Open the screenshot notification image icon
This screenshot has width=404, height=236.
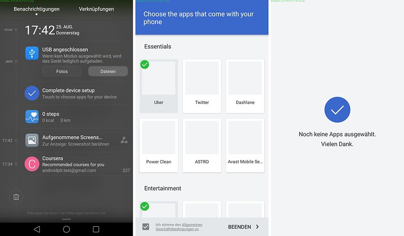pyautogui.click(x=32, y=140)
